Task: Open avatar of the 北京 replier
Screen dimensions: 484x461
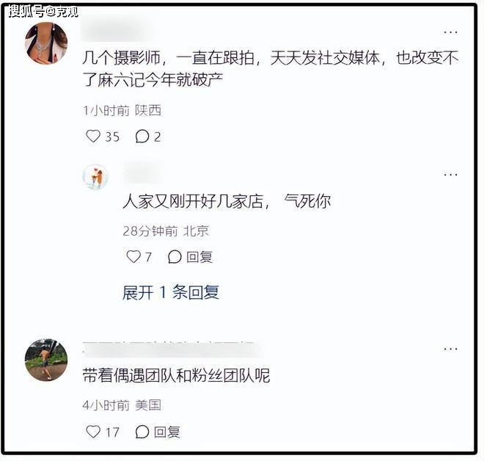Action: tap(95, 177)
